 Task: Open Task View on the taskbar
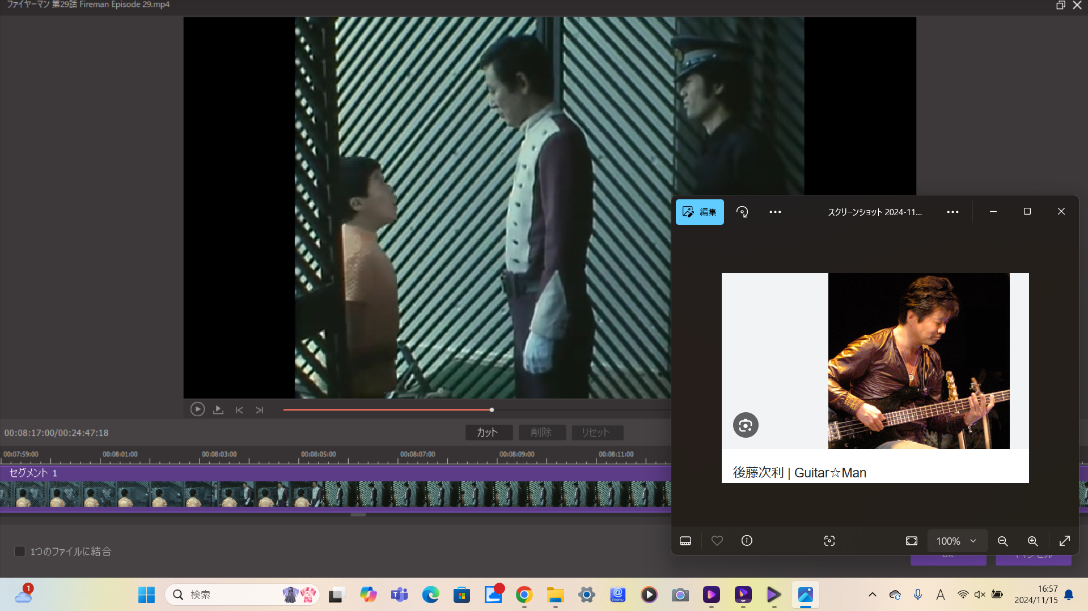pyautogui.click(x=336, y=595)
